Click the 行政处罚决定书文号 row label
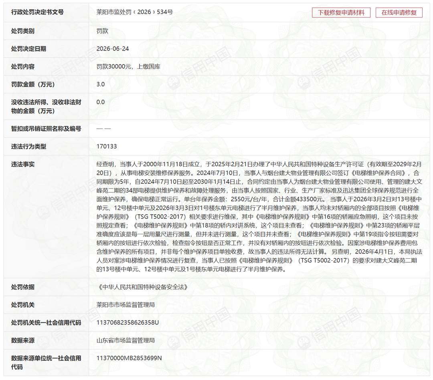Screen dimensions: 433x380 37,12
